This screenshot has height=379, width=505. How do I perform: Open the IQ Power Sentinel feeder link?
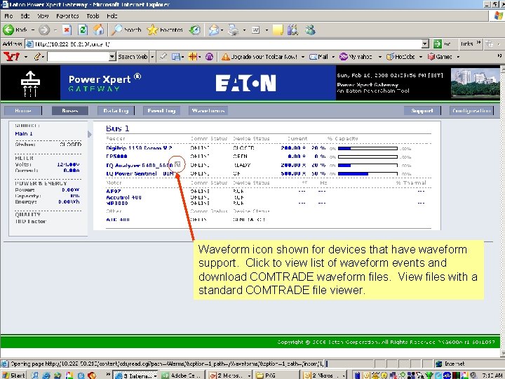pos(140,173)
